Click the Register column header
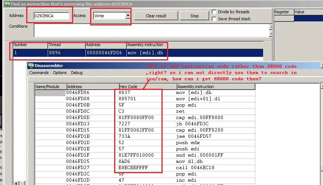This screenshot has width=323, height=185. pyautogui.click(x=284, y=12)
